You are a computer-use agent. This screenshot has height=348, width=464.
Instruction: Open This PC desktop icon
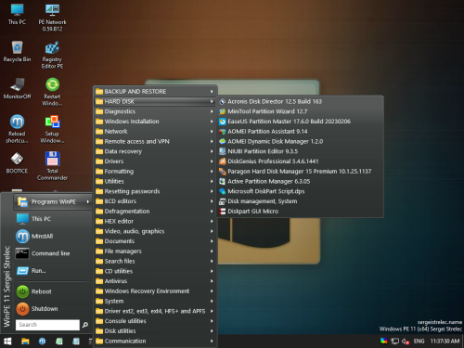tap(17, 15)
